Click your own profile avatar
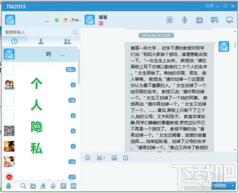The width and height of the screenshot is (239, 193). 10,20
